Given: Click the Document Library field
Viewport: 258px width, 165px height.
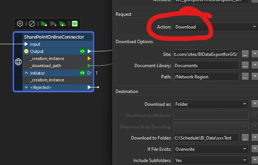Looking at the screenshot, I should tap(206, 65).
